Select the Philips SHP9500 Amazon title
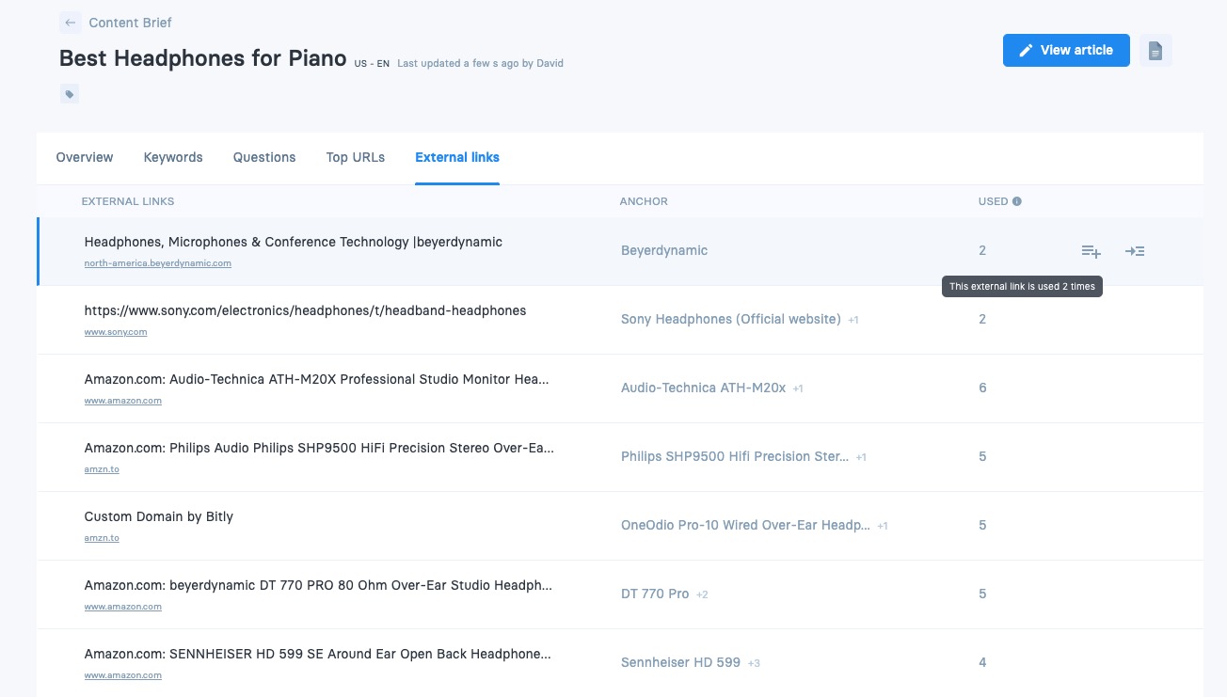 [x=319, y=448]
